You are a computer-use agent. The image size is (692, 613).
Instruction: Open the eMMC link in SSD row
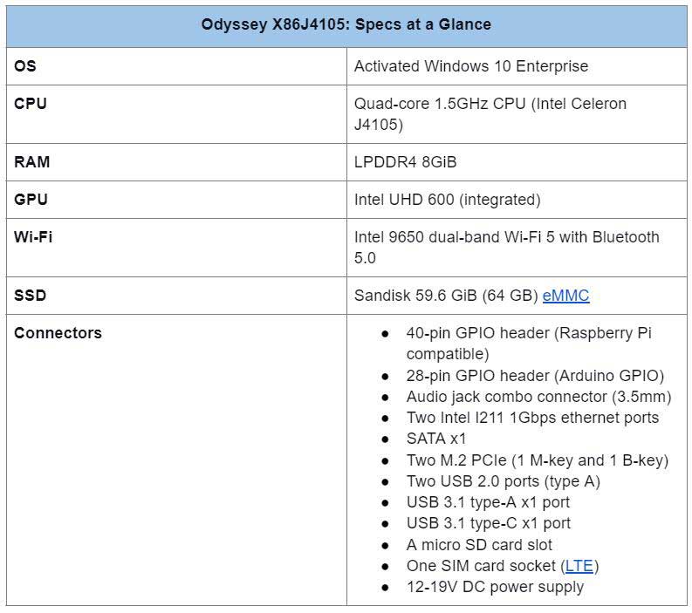tap(565, 296)
